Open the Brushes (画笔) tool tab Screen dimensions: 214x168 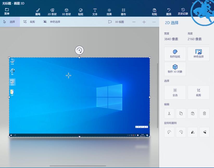click(38, 11)
